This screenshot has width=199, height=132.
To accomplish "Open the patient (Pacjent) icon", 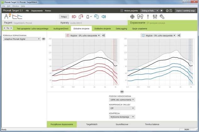I will 6,17.
